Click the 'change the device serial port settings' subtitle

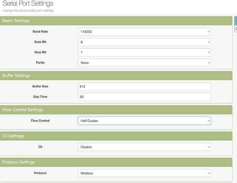28,11
